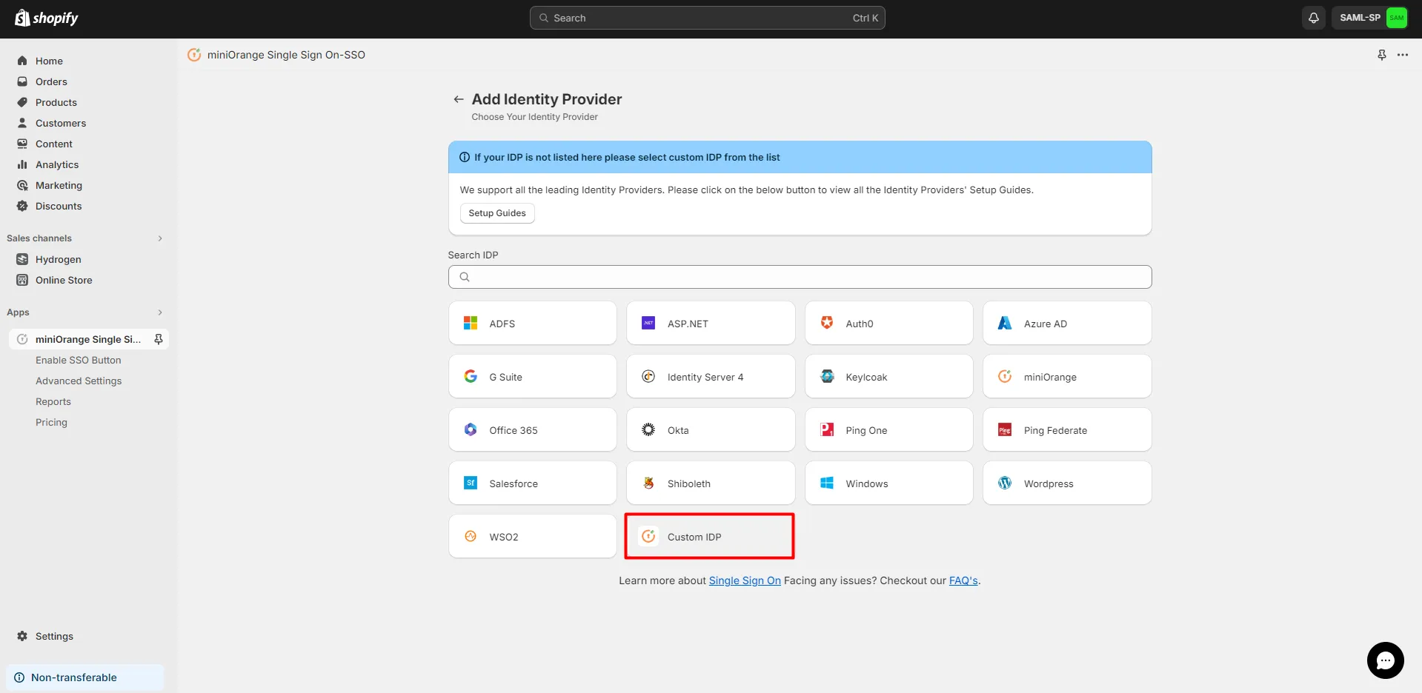Select Identity Server 4 provider

tap(711, 377)
